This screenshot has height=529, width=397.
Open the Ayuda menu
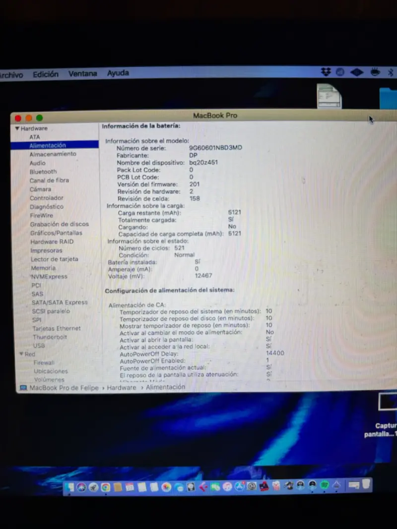click(x=118, y=73)
